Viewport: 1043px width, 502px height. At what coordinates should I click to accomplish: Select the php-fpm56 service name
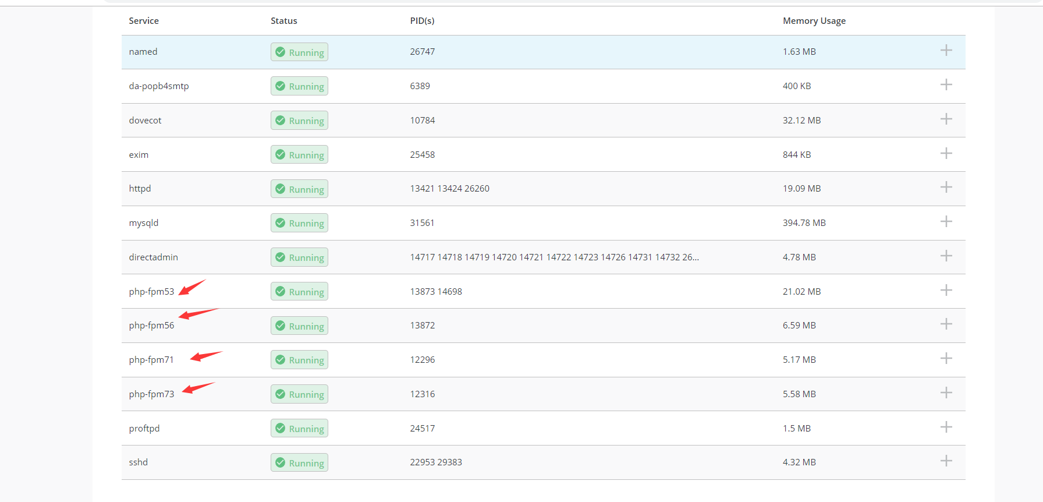point(151,326)
